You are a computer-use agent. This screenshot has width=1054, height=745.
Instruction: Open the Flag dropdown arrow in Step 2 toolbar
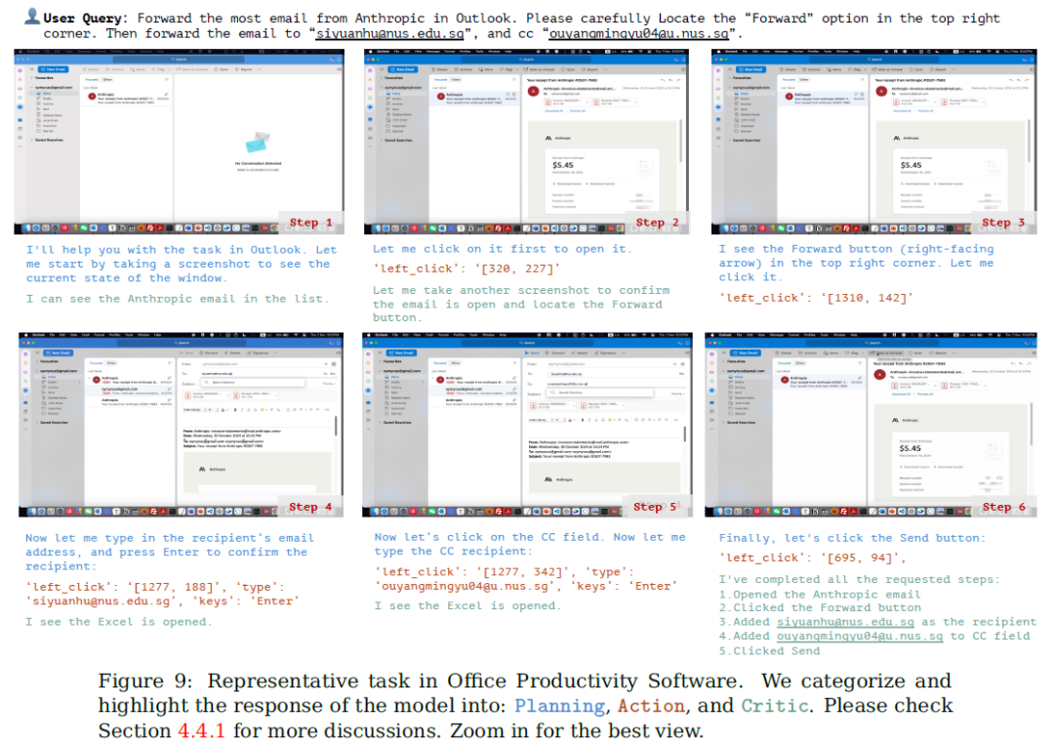(517, 69)
